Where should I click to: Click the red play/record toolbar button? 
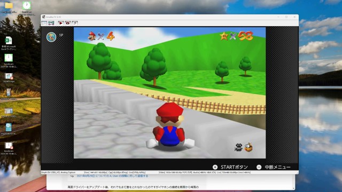tap(60, 23)
